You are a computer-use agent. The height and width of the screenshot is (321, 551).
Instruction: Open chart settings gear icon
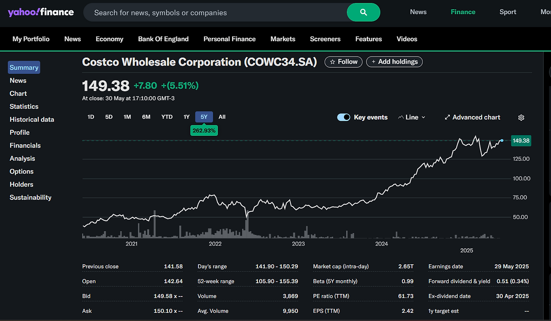[x=521, y=117]
